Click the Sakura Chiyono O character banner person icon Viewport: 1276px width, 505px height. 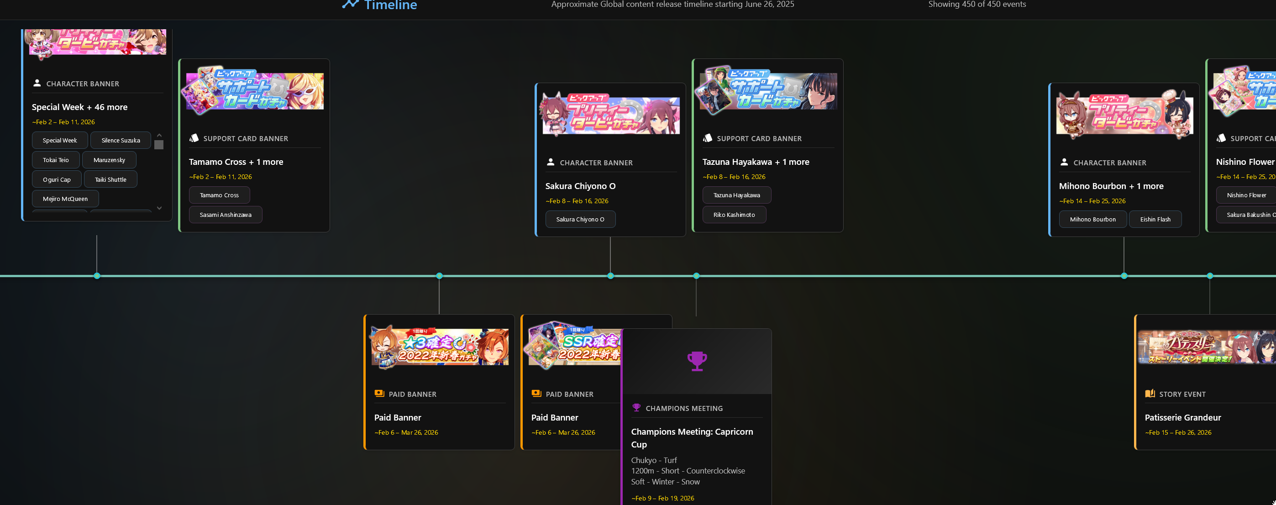tap(550, 162)
